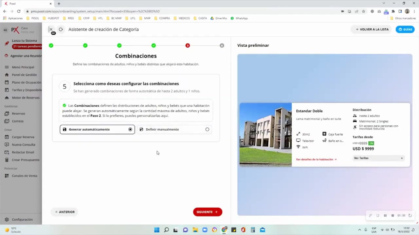Open Canales de Venta under Potenciar

[24, 176]
